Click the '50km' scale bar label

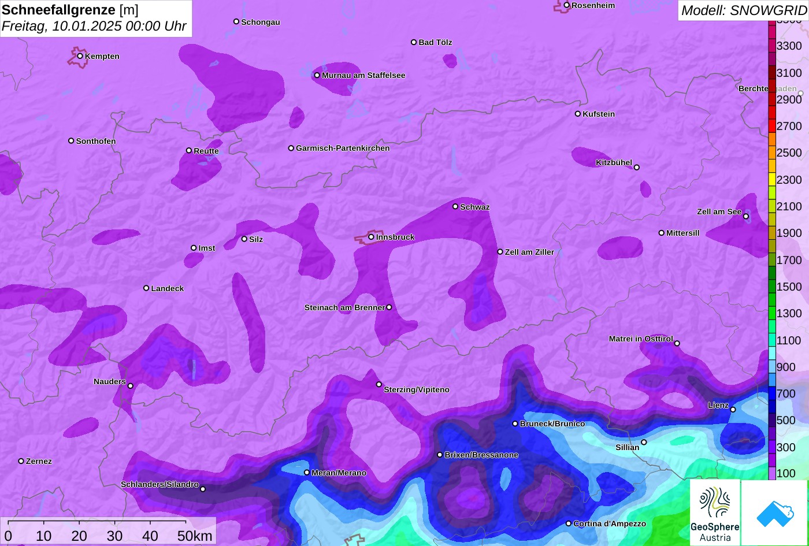[x=195, y=536]
